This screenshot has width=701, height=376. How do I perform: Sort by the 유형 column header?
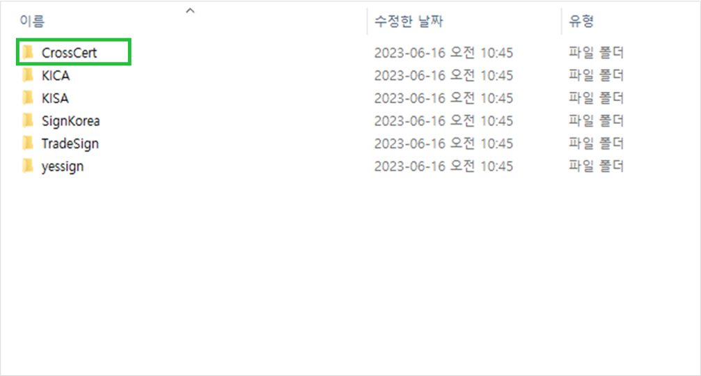pyautogui.click(x=581, y=21)
